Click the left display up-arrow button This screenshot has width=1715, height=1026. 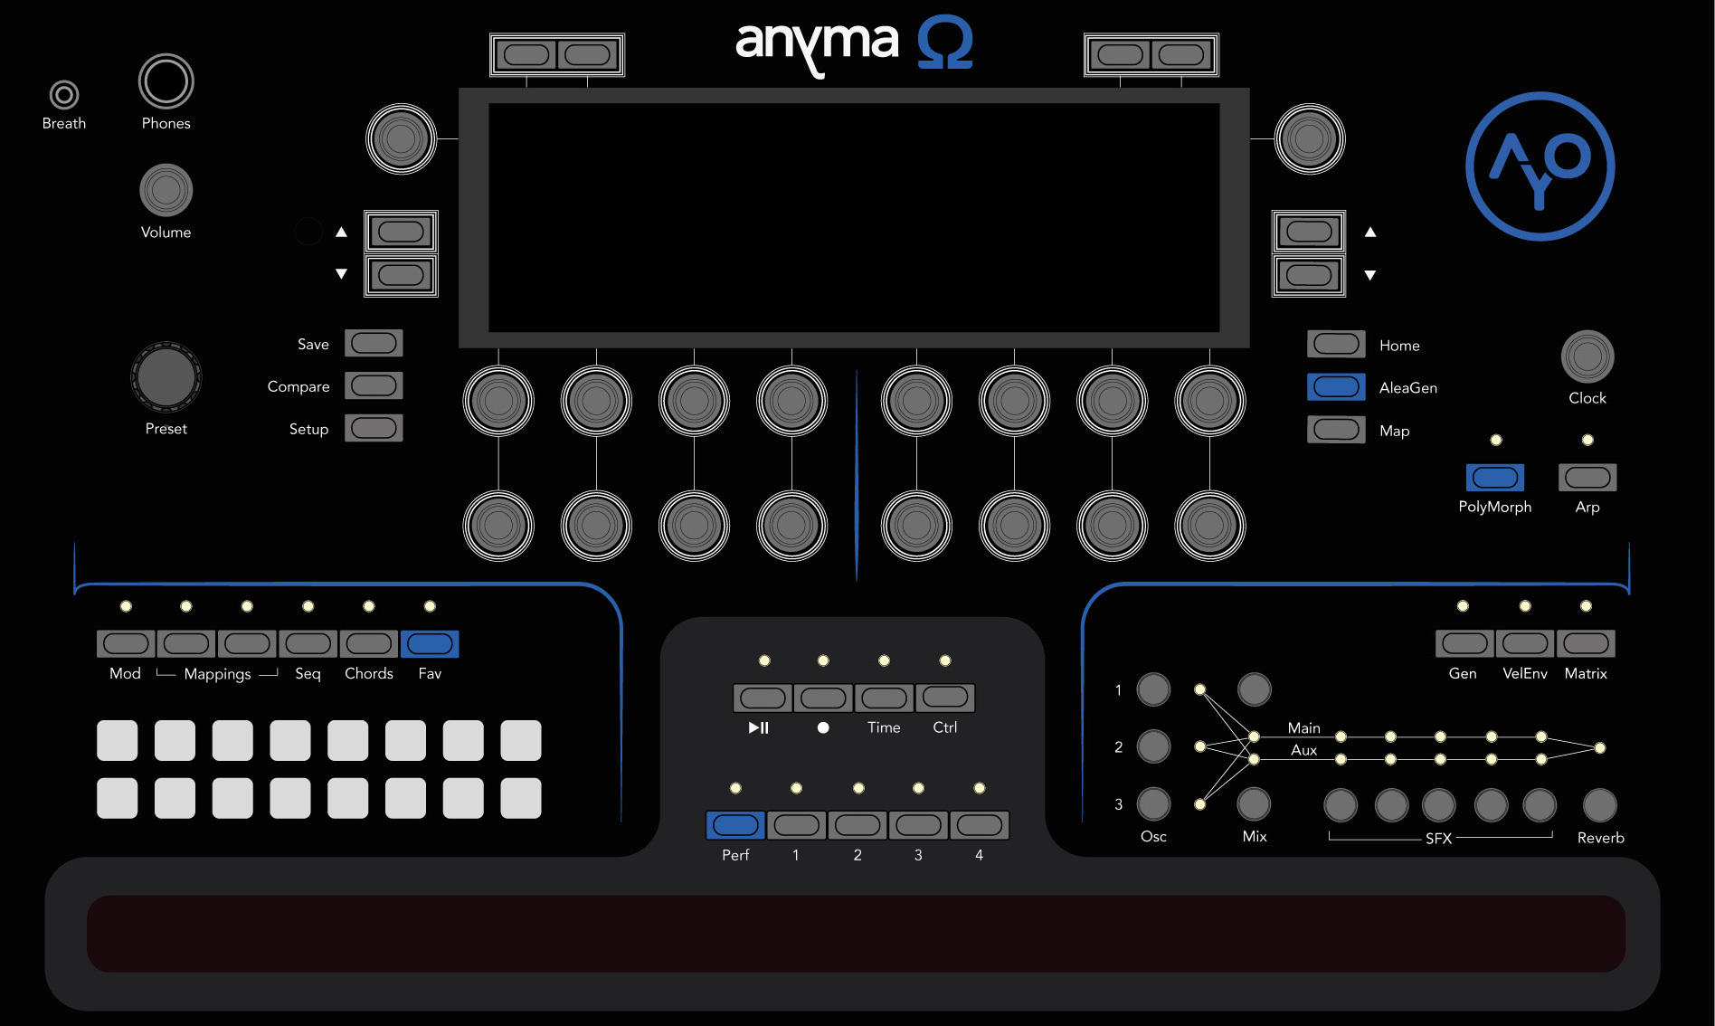[x=401, y=232]
